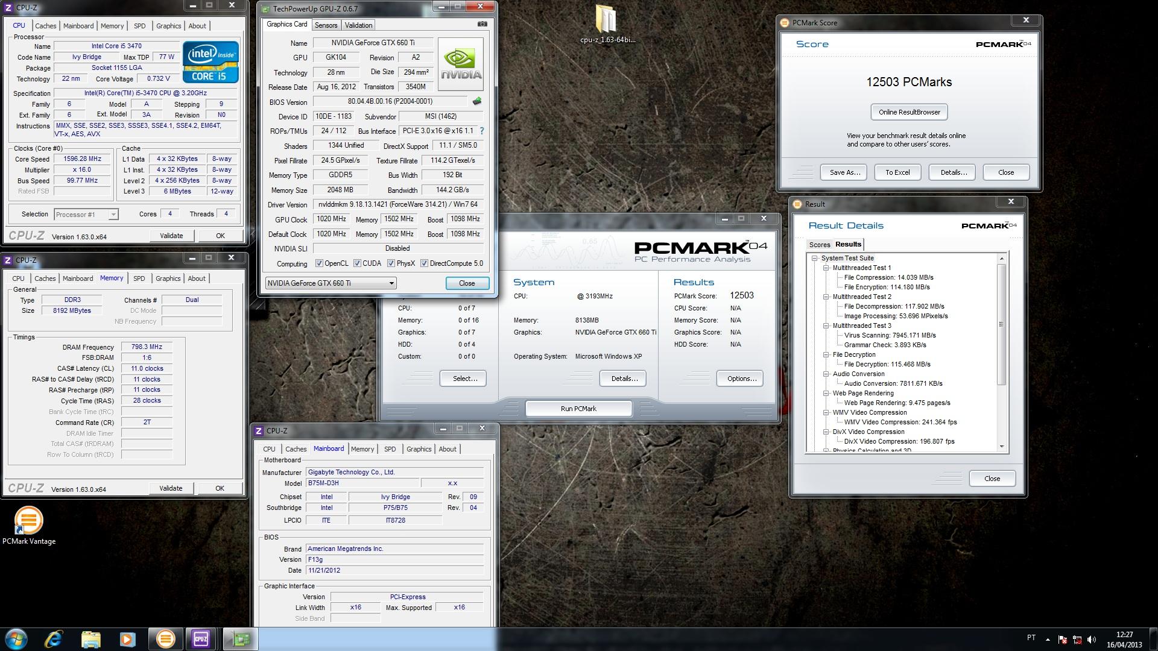
Task: Switch to the Sensors tab in GPU-Z
Action: [326, 25]
